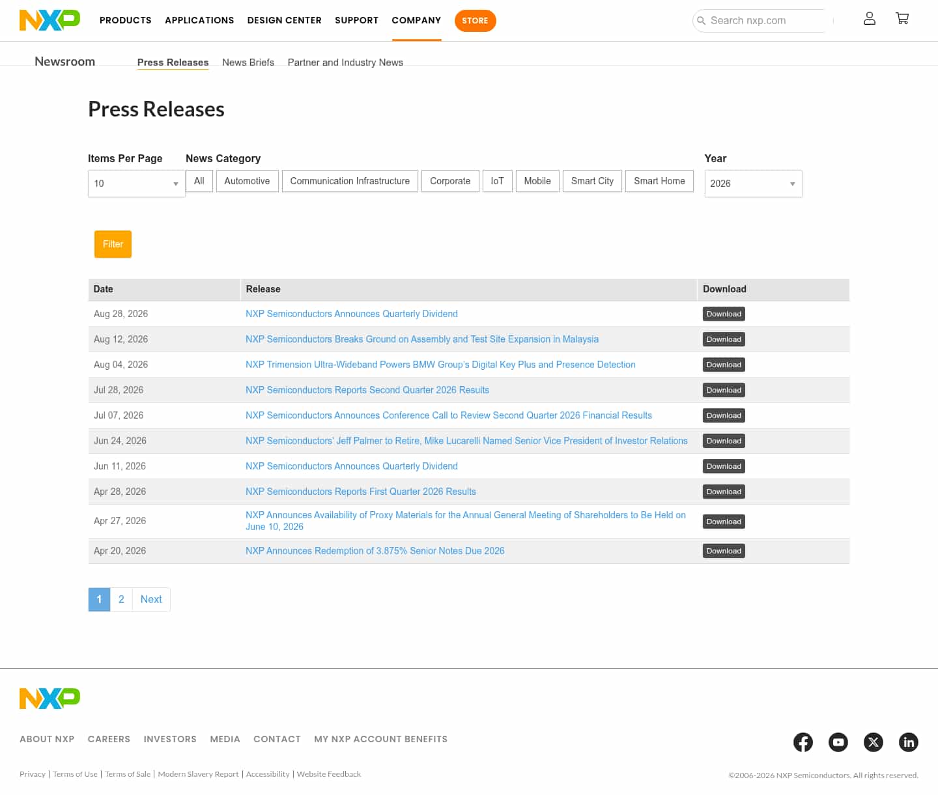Open the Design Center menu
Viewport: 938px width, 795px height.
click(285, 20)
